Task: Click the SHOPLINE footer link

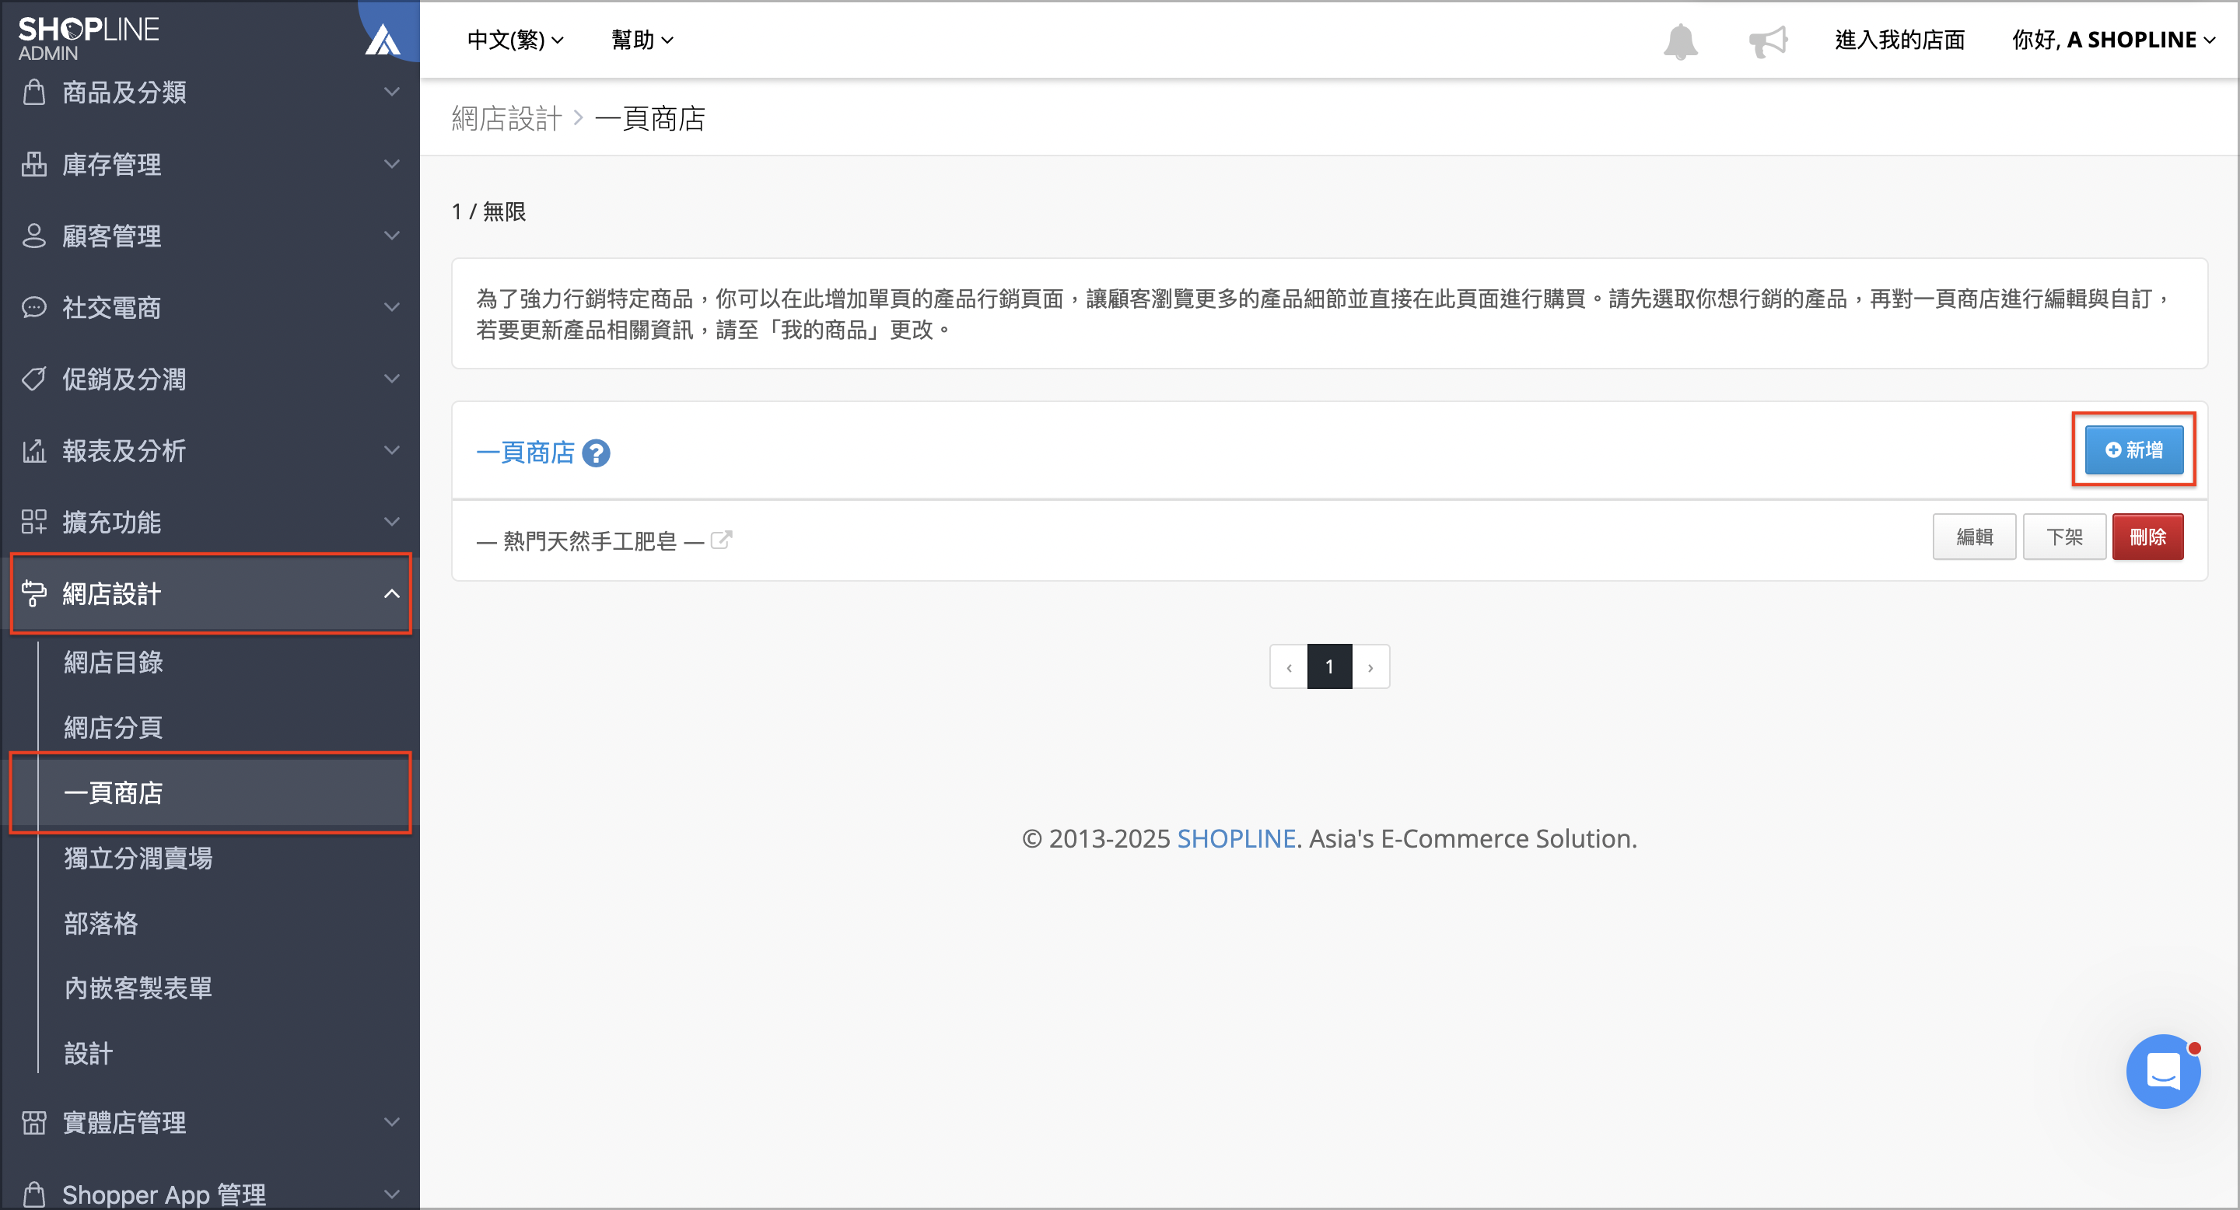Action: pos(1236,839)
